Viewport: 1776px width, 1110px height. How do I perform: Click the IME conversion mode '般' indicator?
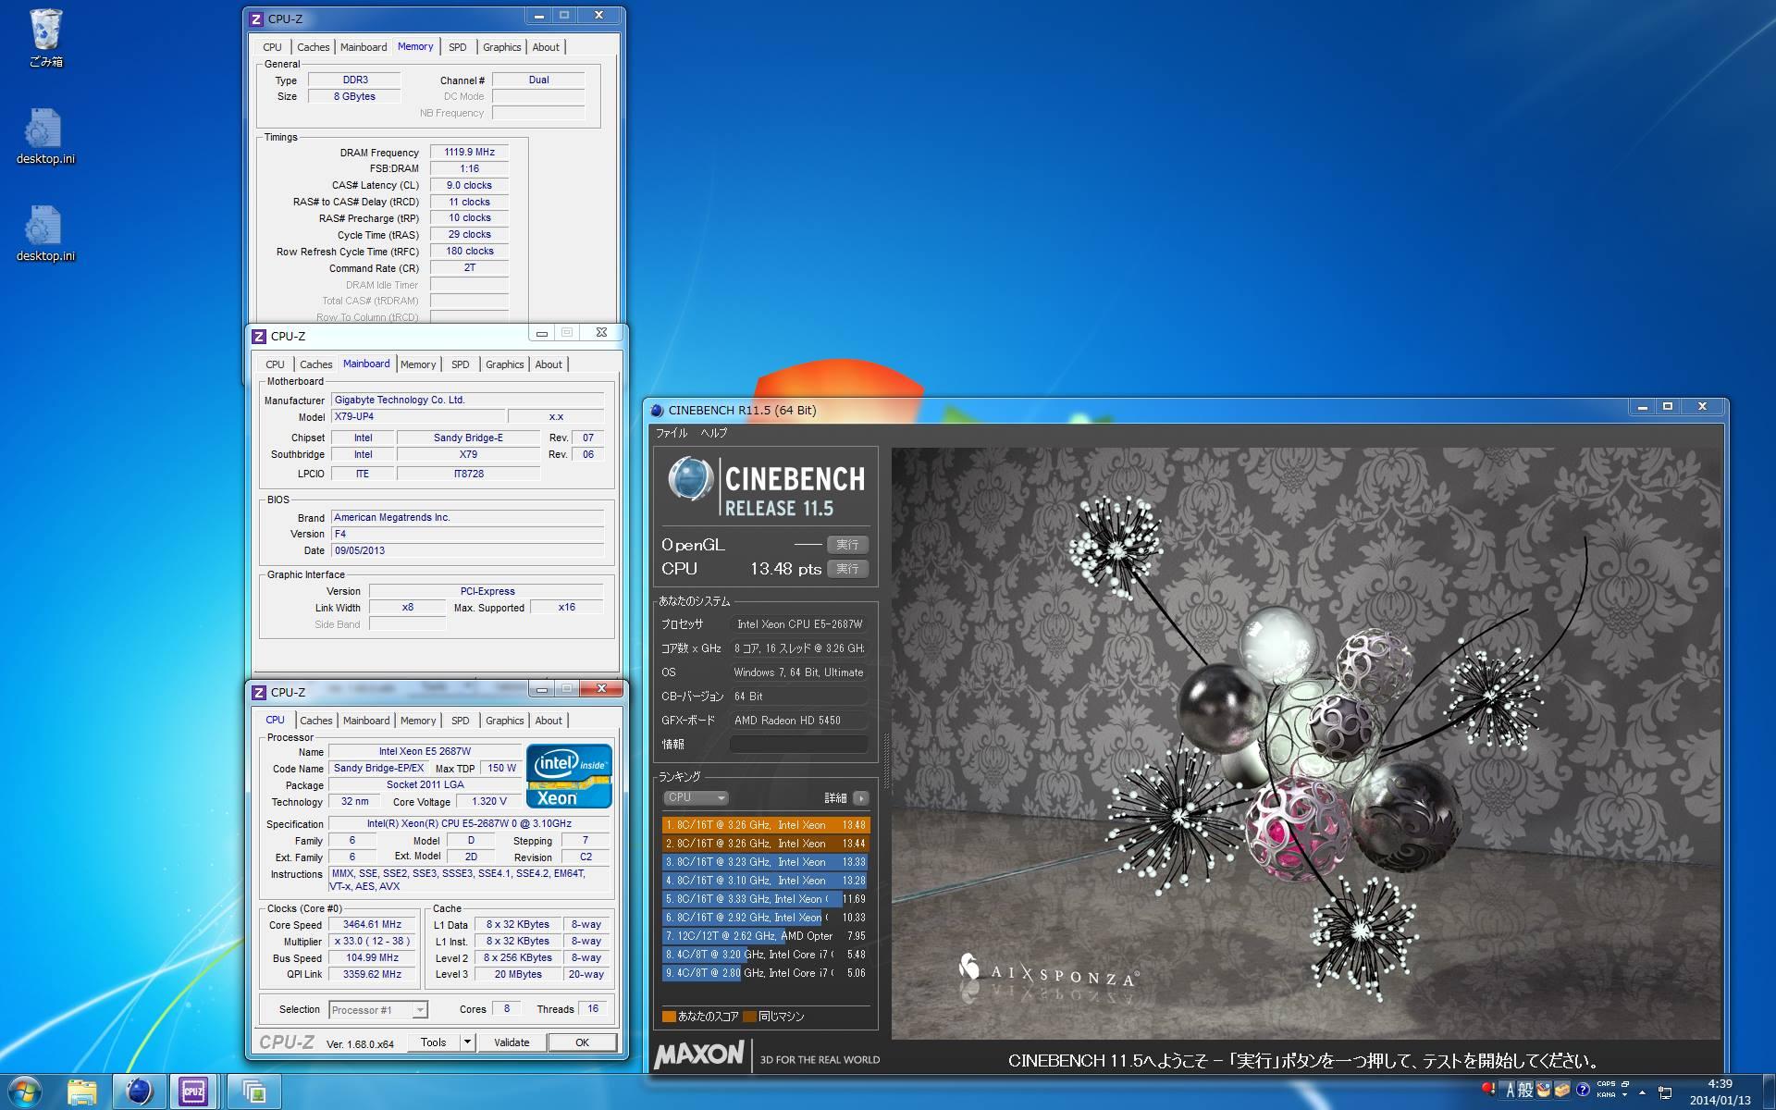coord(1526,1090)
